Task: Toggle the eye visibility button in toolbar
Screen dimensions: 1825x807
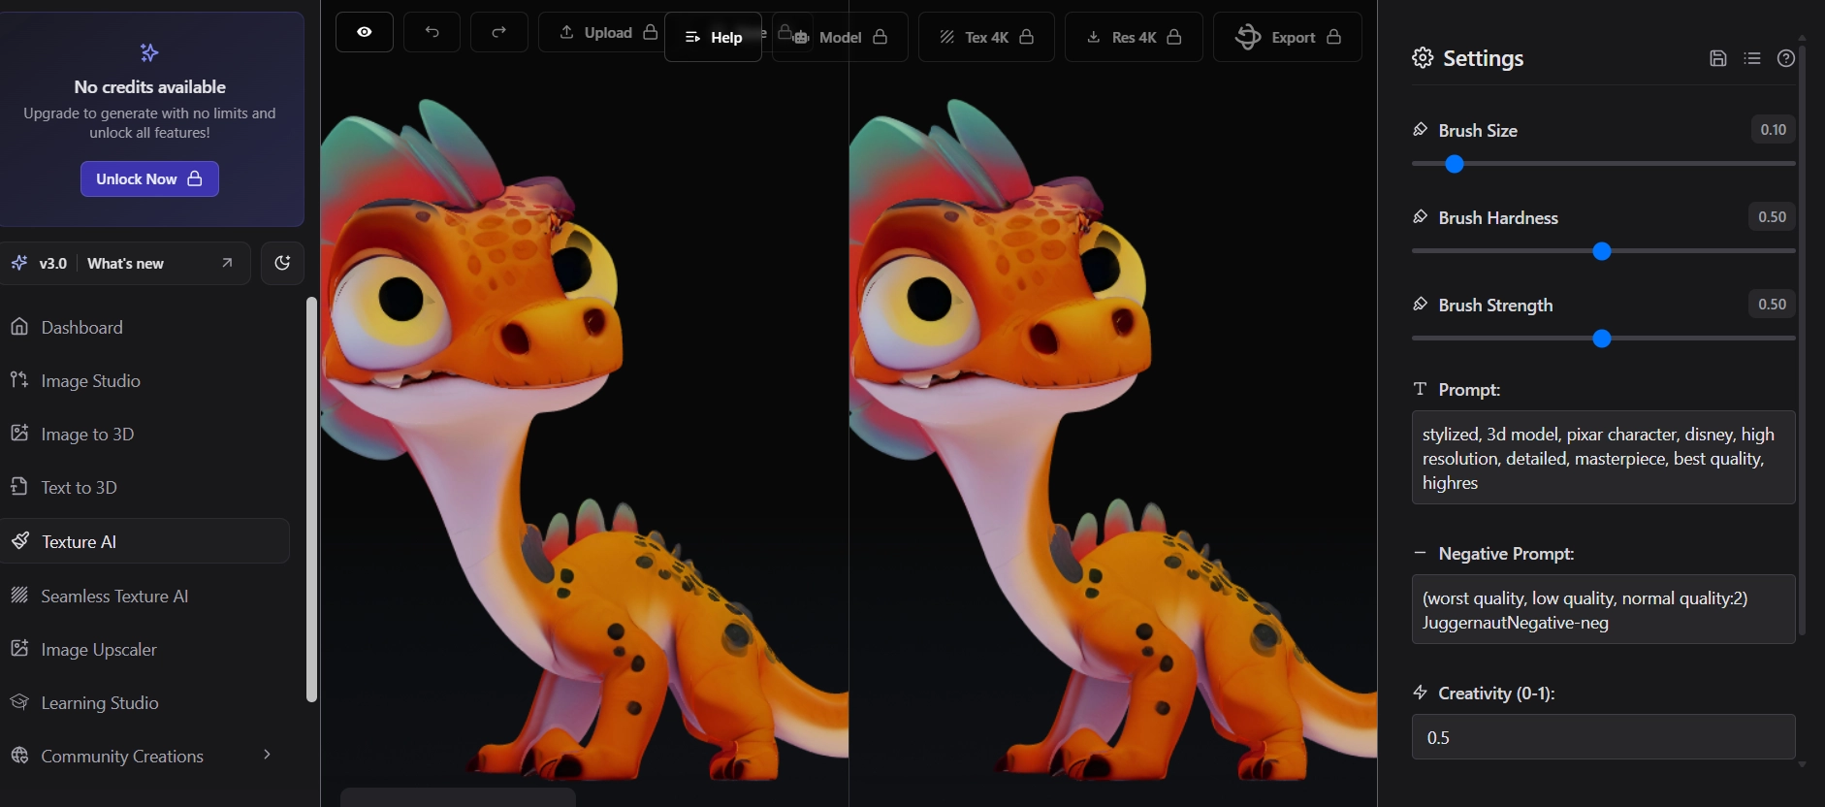Action: pos(364,32)
